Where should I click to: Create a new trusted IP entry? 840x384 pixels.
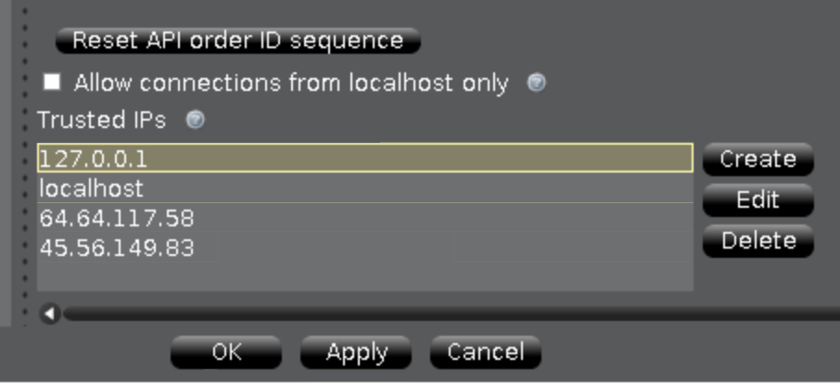point(758,159)
